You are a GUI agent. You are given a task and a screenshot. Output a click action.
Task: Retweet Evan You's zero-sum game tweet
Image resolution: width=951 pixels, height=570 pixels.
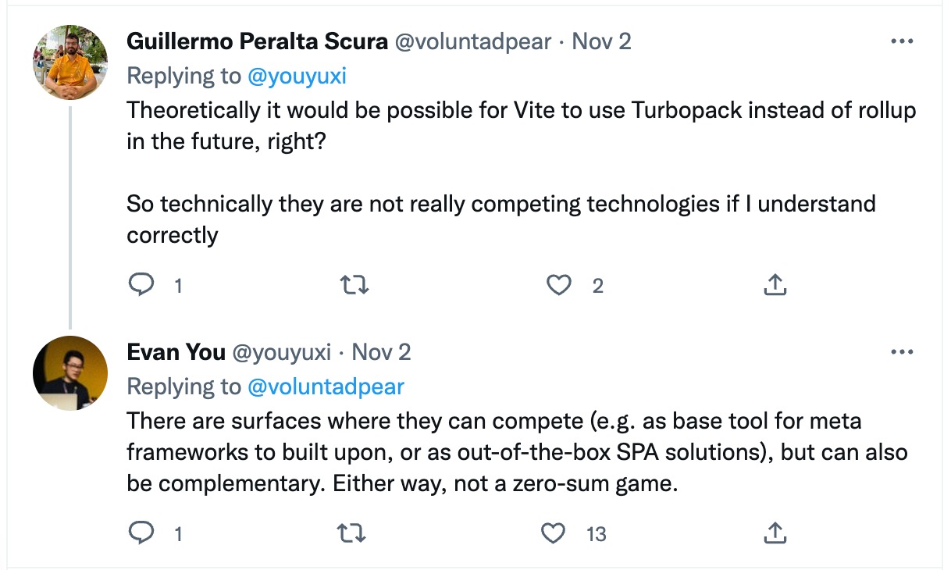[350, 533]
